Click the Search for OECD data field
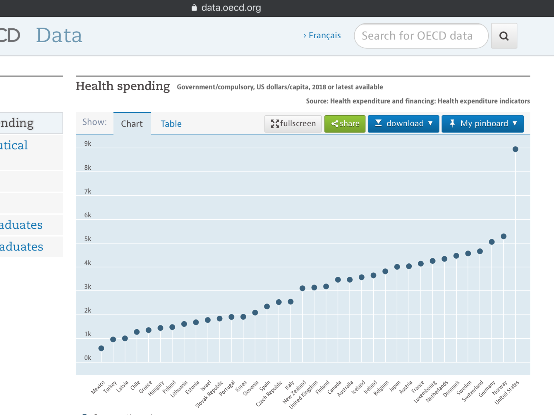This screenshot has height=415, width=554. point(421,36)
